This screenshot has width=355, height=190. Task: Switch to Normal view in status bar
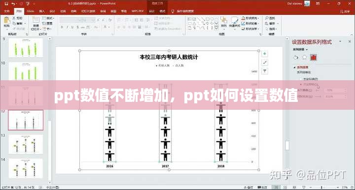pyautogui.click(x=276, y=187)
